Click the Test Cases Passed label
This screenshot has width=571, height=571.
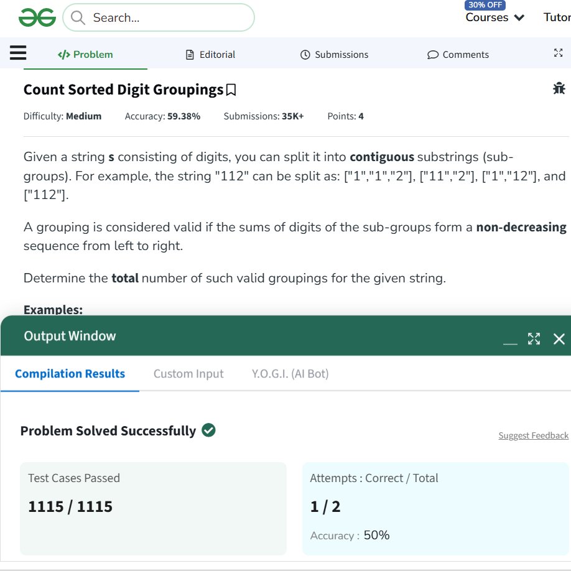74,478
